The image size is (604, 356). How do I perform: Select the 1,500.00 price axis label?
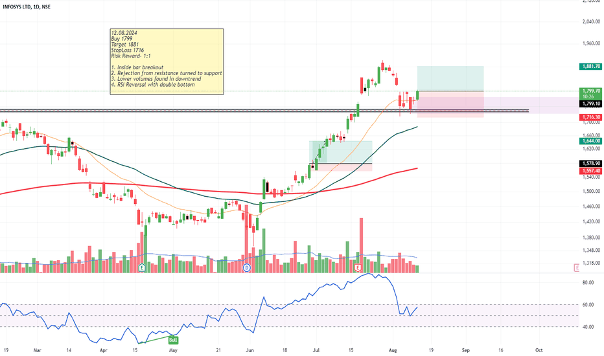click(591, 192)
